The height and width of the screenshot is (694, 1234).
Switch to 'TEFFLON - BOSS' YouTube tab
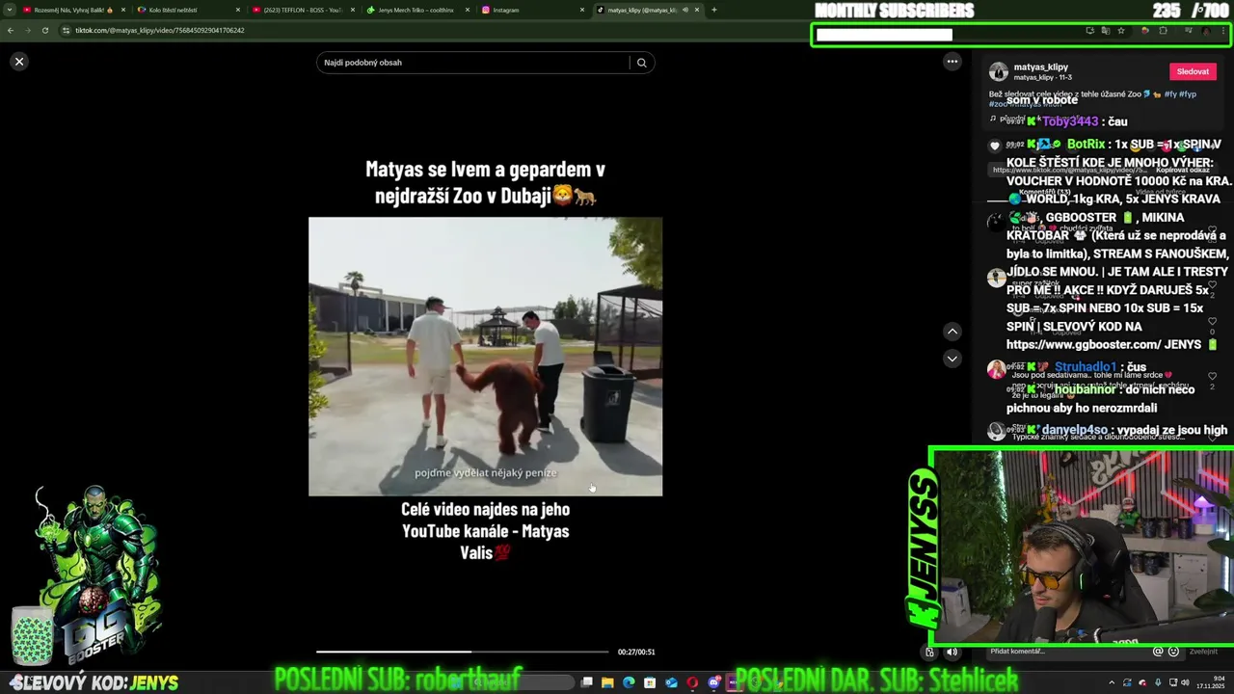point(303,10)
